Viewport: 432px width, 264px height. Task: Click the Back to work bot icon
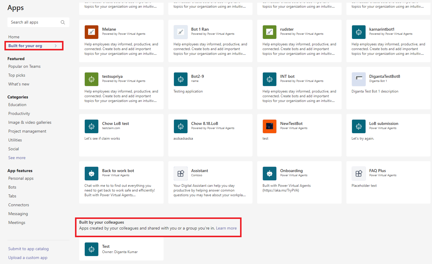click(x=92, y=174)
